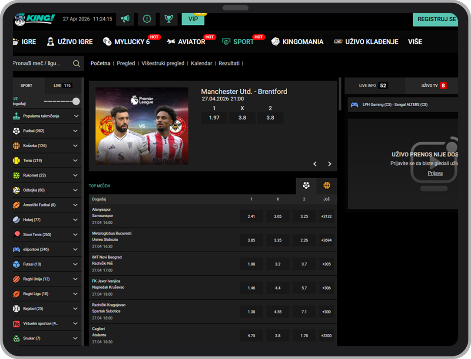Click the REGISTRUJ SE button
The image size is (471, 359).
[435, 19]
